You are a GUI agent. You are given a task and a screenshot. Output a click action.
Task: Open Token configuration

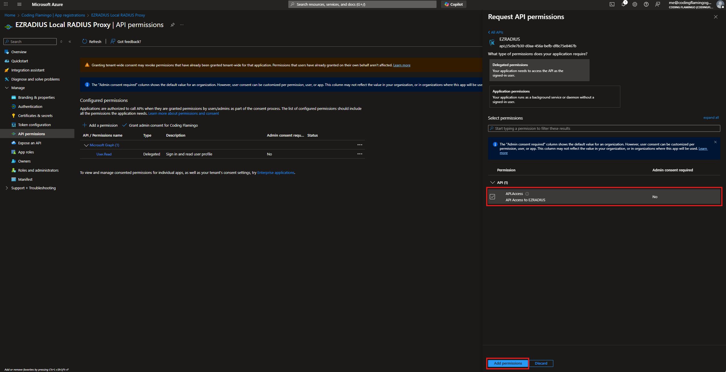(34, 125)
